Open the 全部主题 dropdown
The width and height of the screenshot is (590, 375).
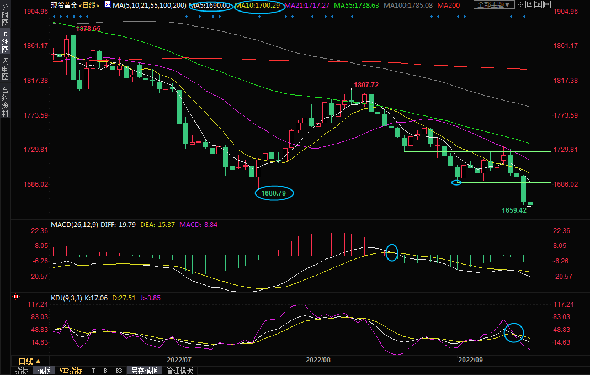[494, 5]
